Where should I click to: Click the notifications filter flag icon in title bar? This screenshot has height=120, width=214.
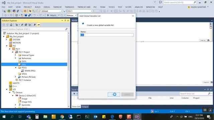click(155, 2)
